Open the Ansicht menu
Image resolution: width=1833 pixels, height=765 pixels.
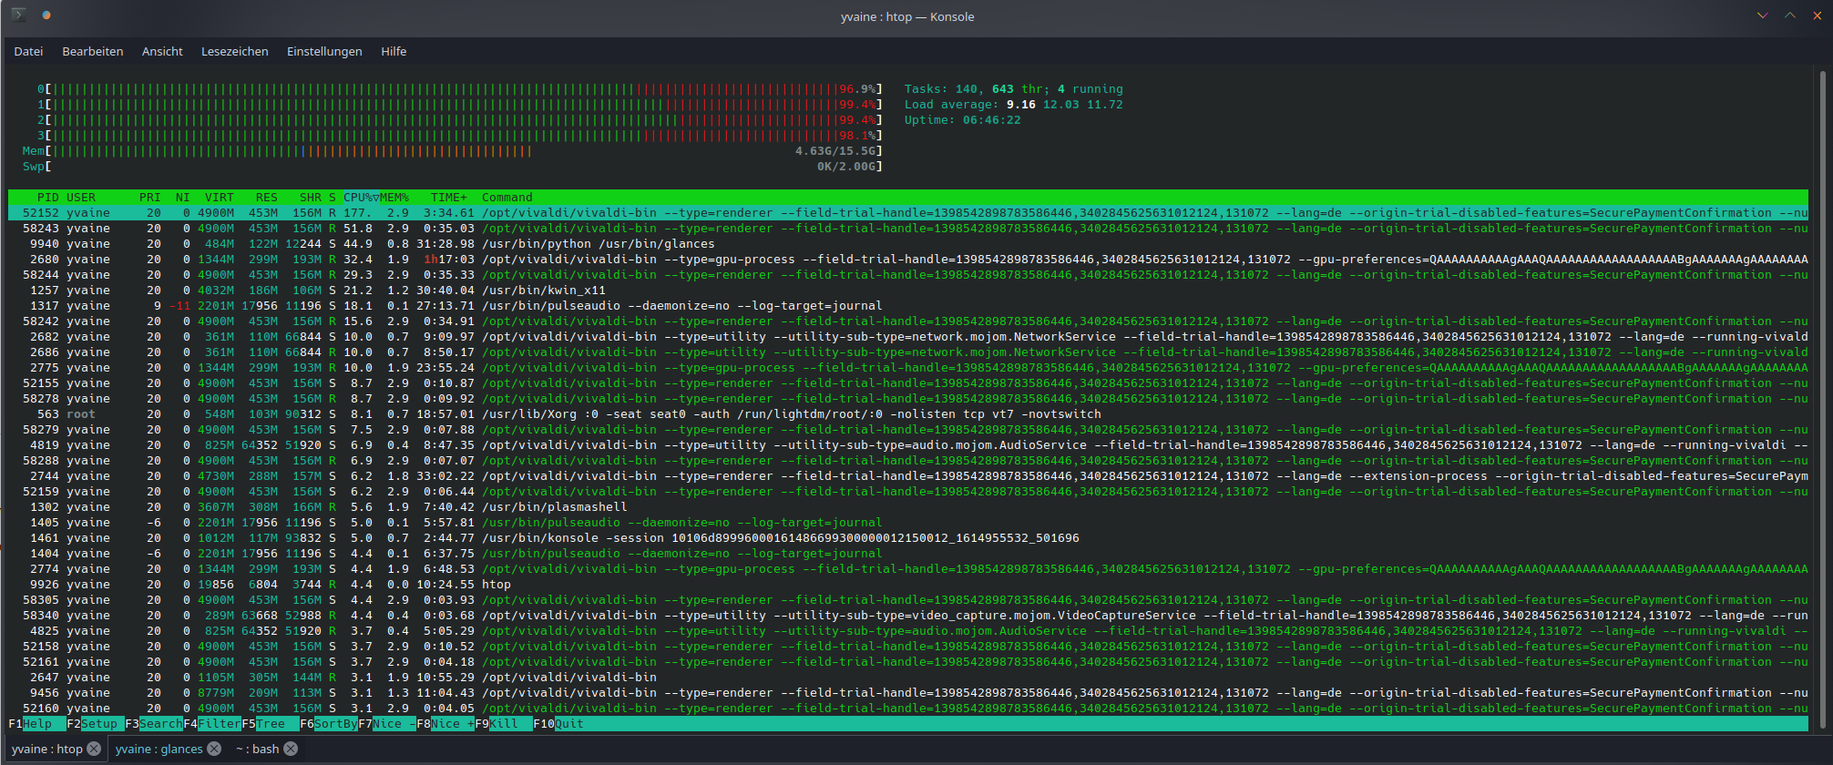click(162, 51)
